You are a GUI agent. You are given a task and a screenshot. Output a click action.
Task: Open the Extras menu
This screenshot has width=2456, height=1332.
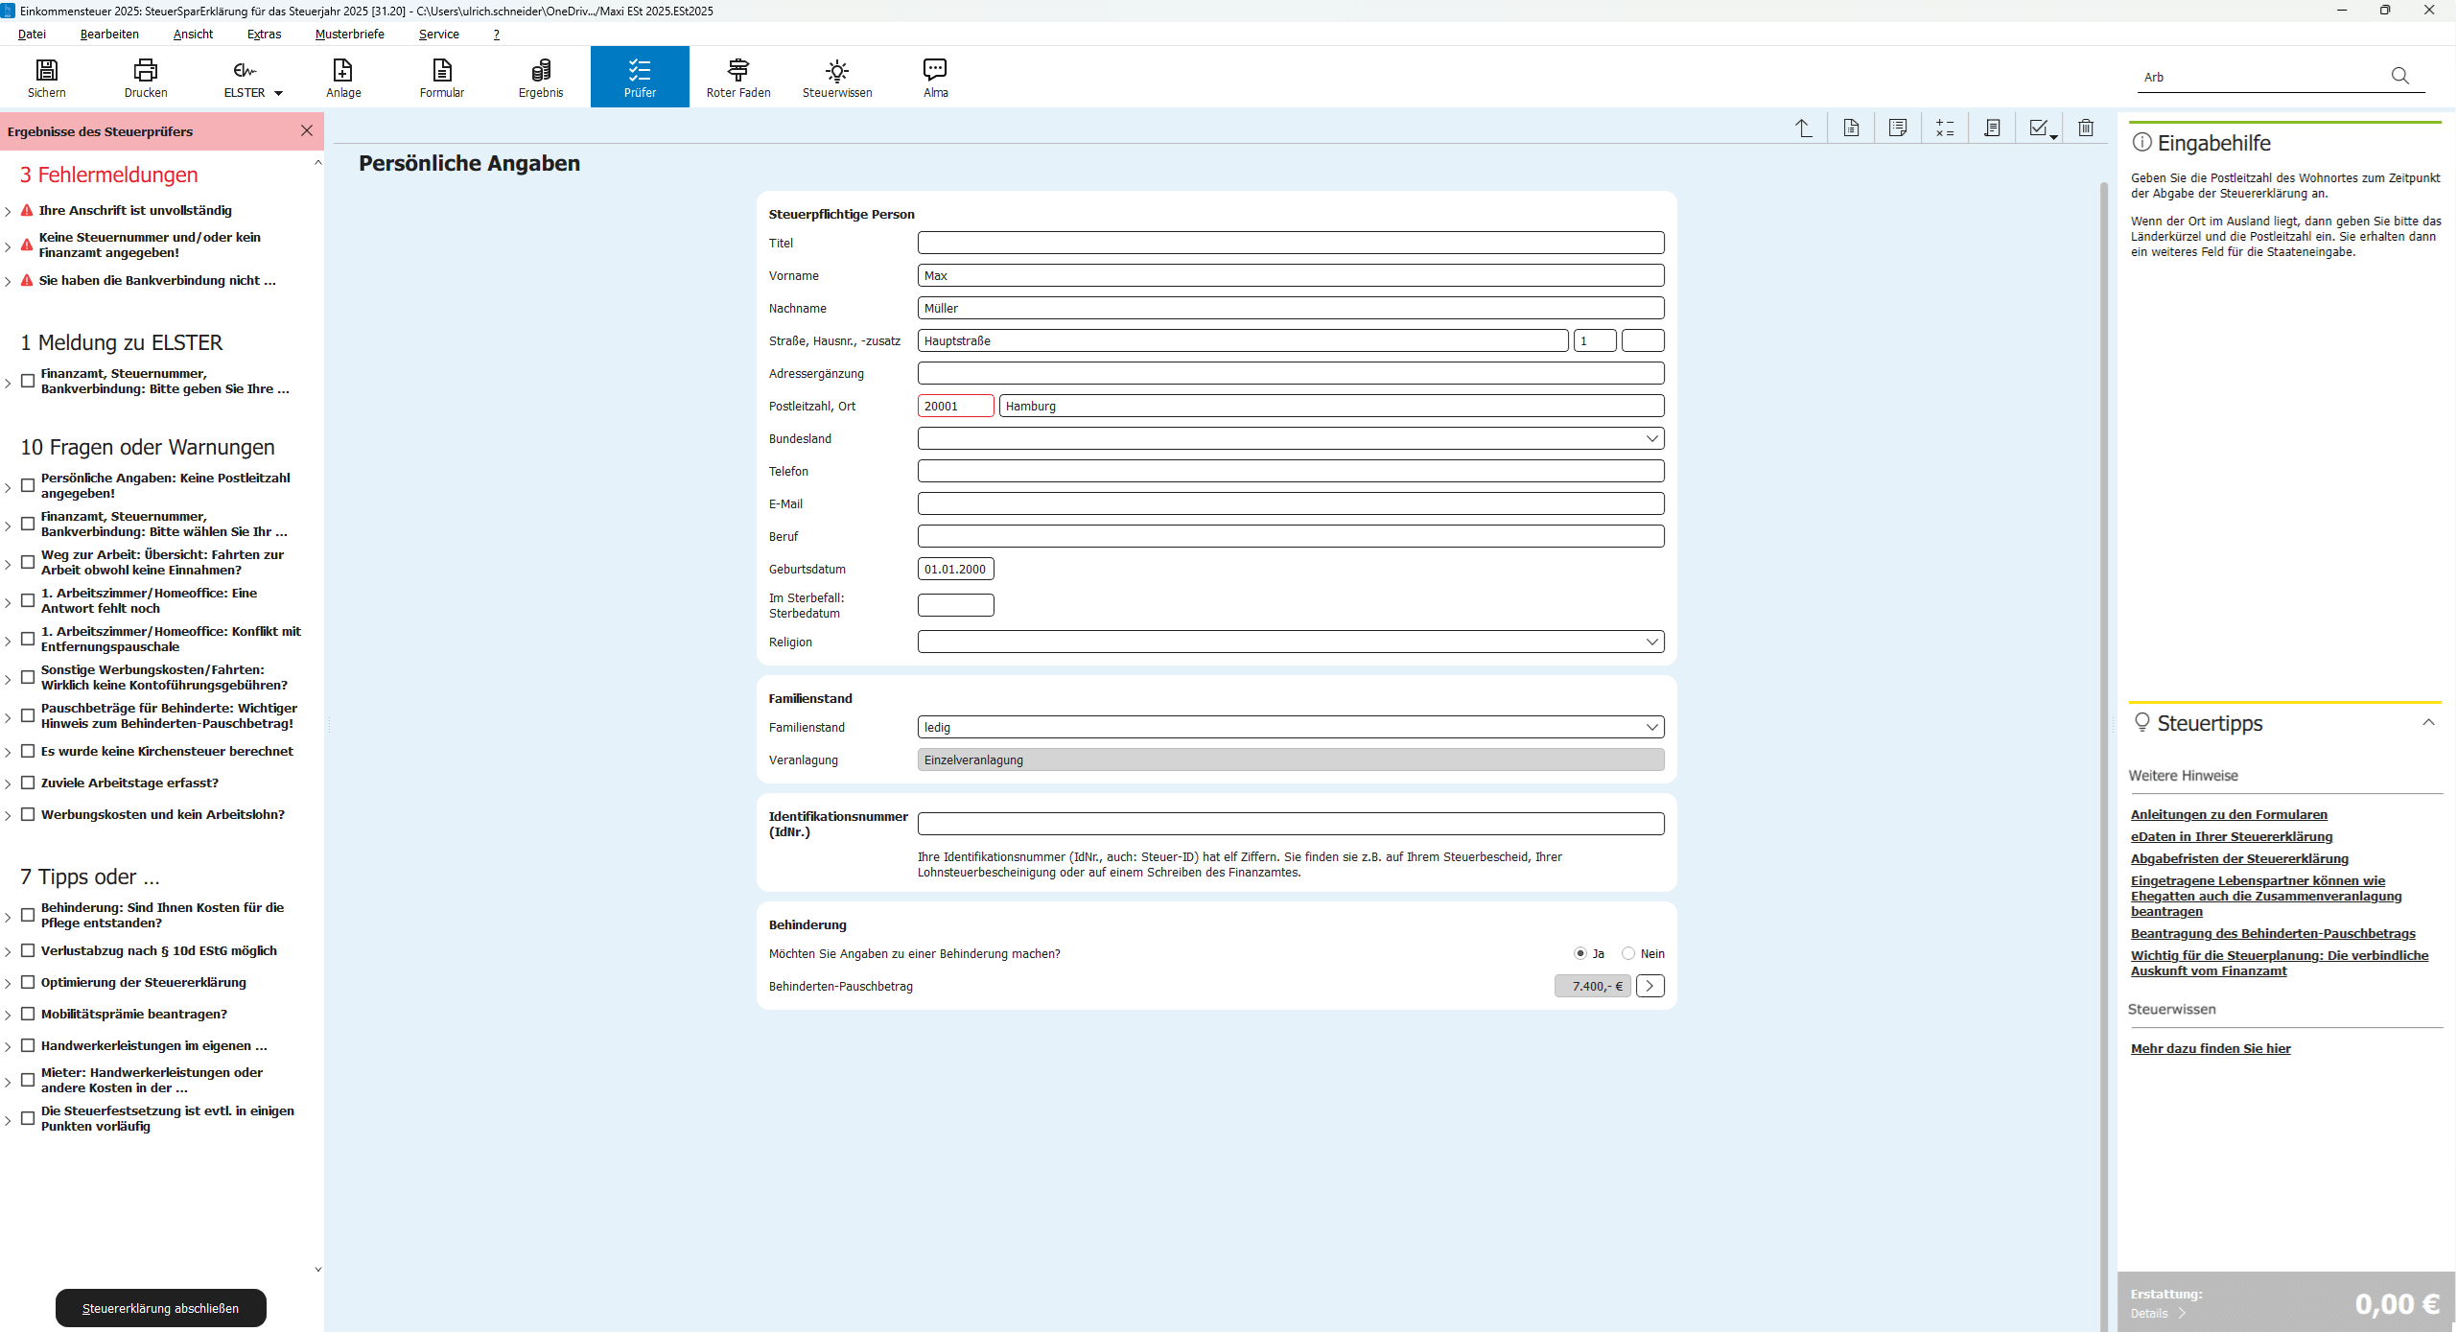coord(264,34)
